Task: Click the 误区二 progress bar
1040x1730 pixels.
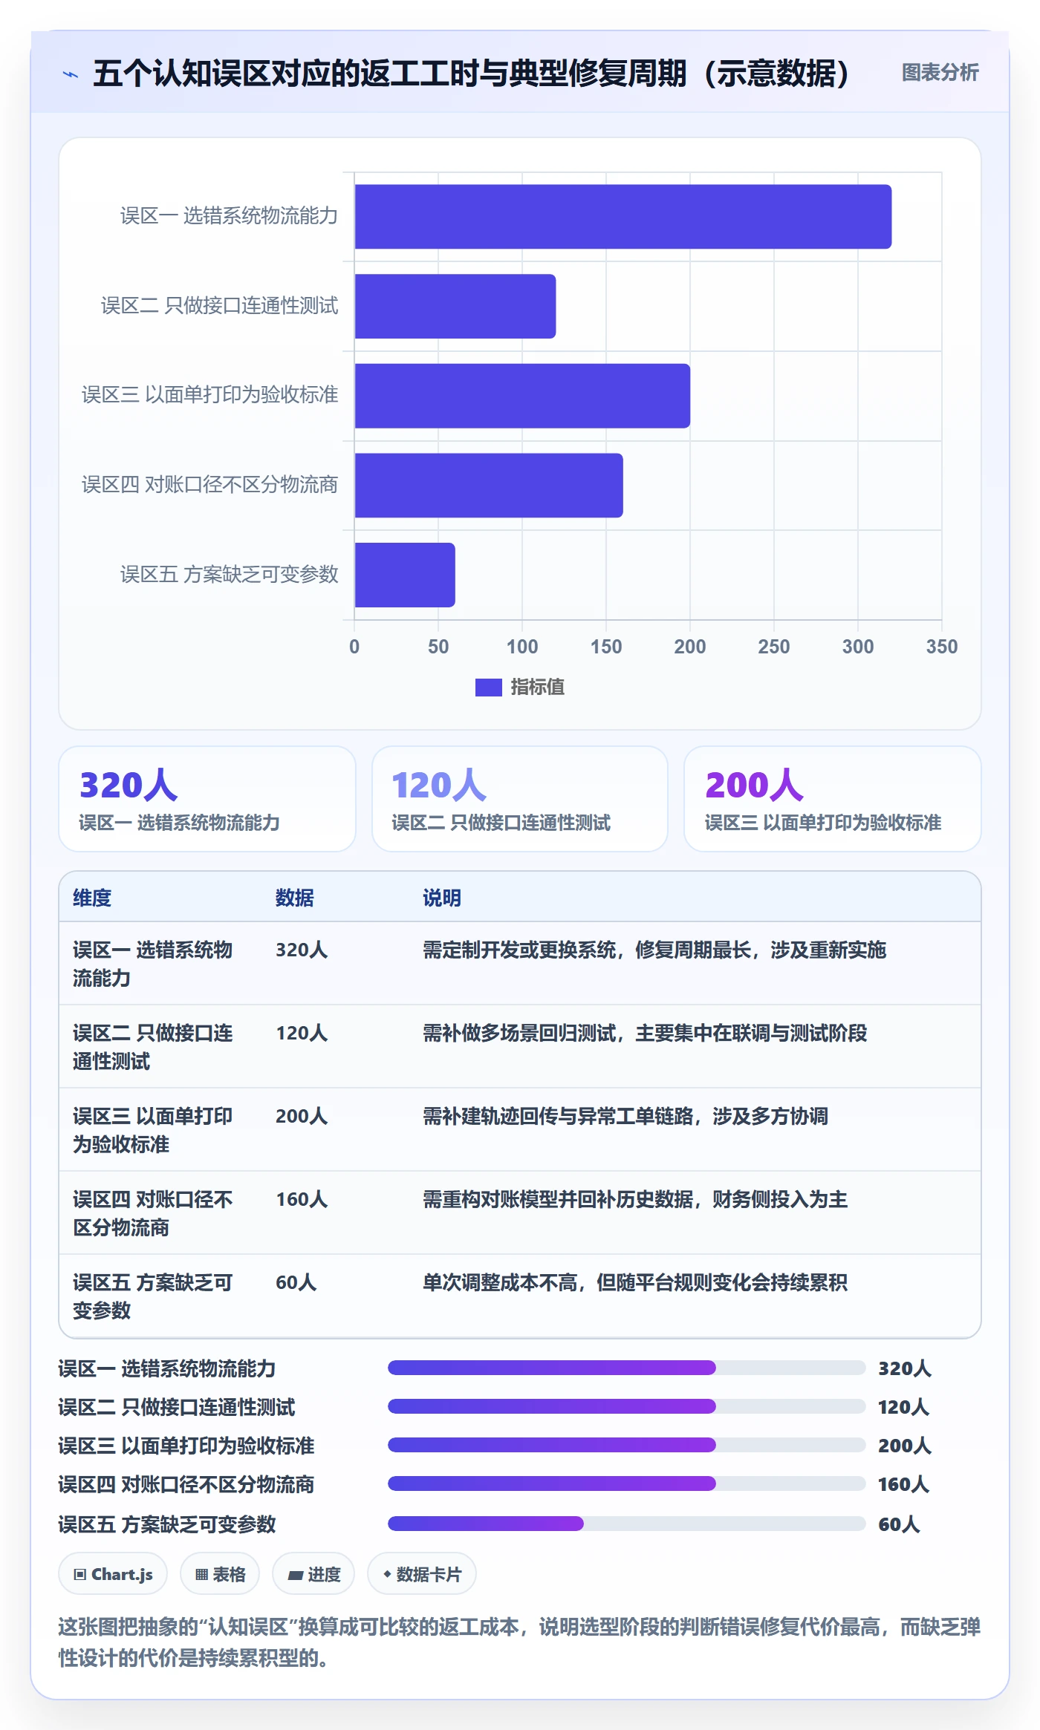Action: coord(626,1406)
